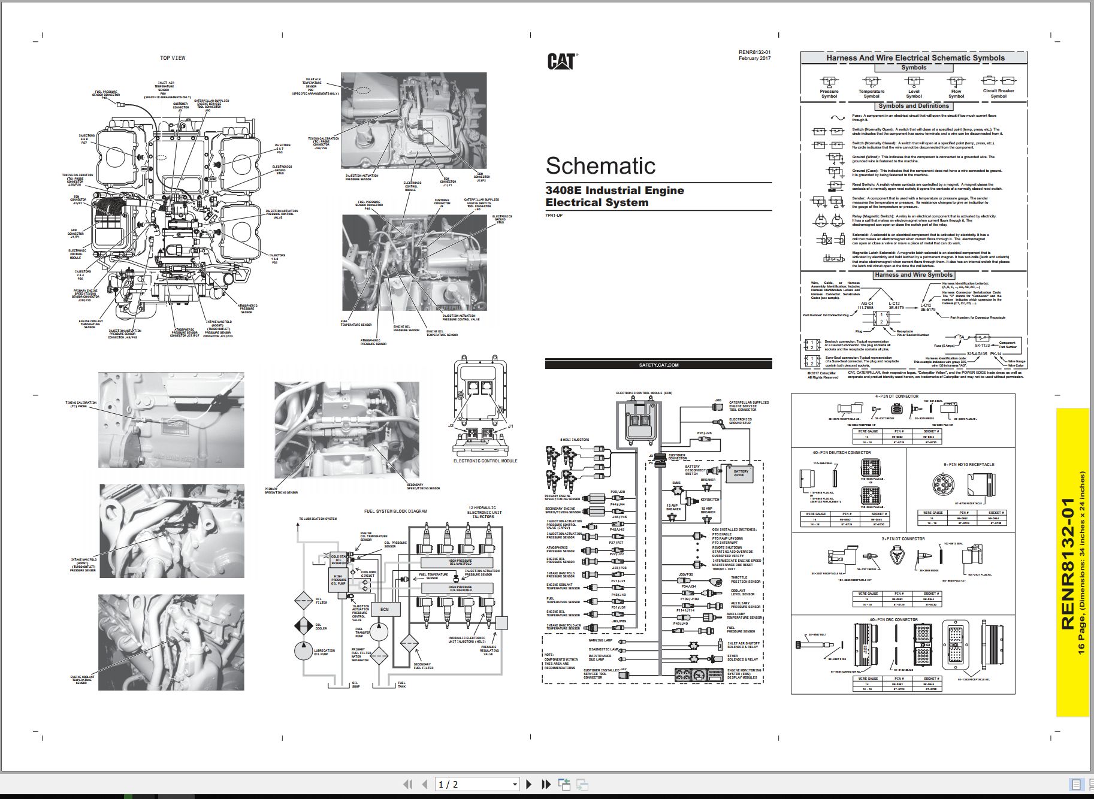Click the next view icon
Image resolution: width=1094 pixels, height=799 pixels.
point(582,785)
